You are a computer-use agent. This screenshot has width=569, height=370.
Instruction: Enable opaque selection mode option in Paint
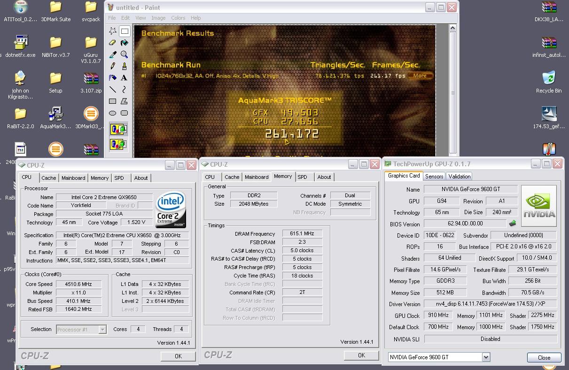tap(118, 129)
